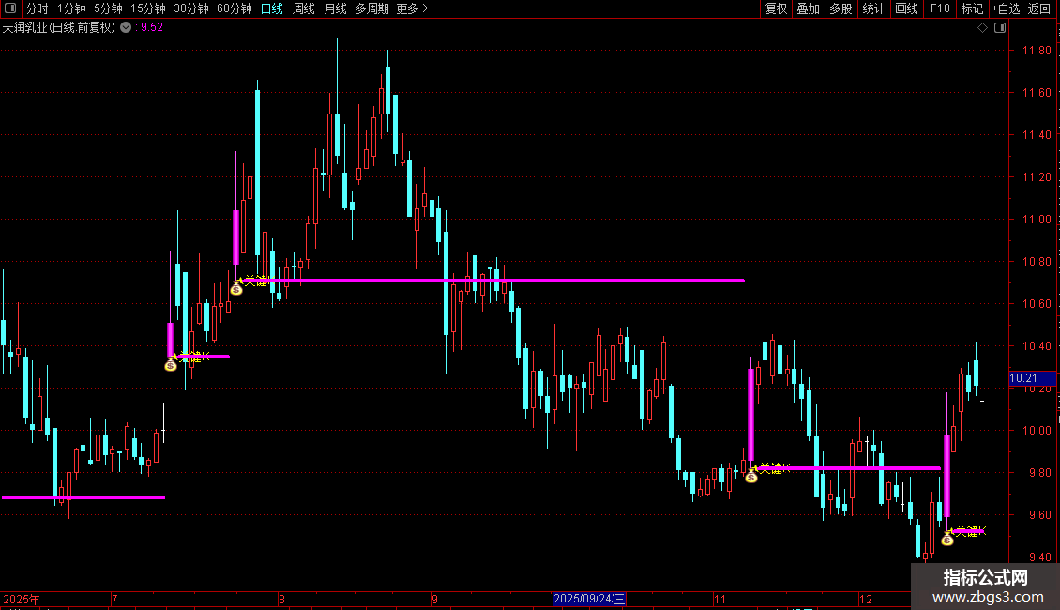Click the 10.21 price marker on axis

tap(1032, 378)
